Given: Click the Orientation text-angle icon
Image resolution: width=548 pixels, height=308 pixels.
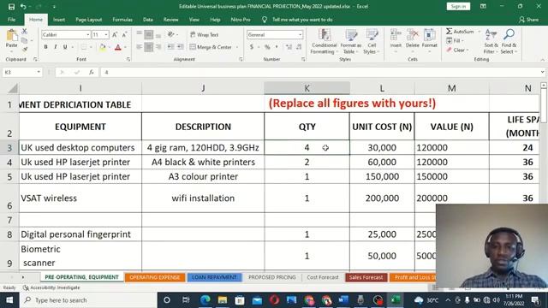Looking at the screenshot, I should tap(171, 34).
